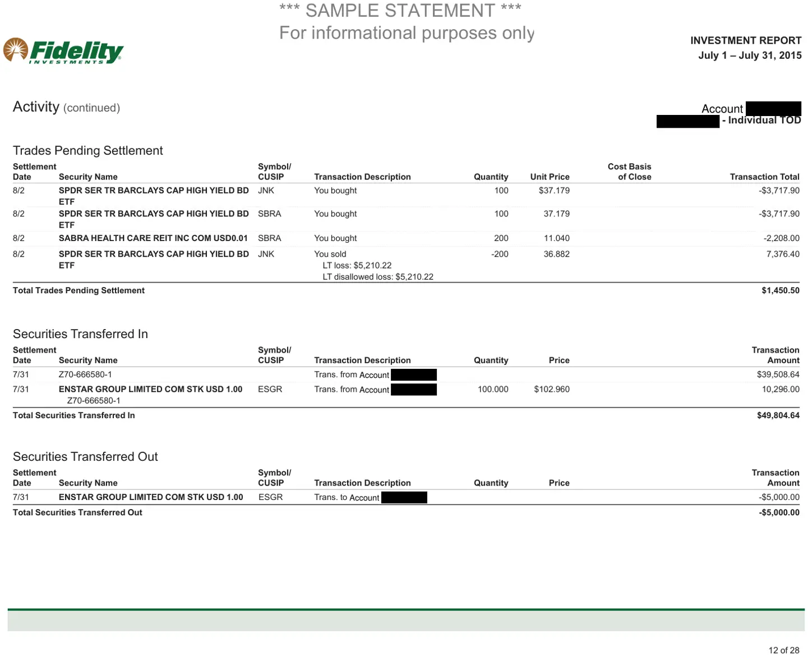
Task: Click the 10,296.00 transaction amount
Action: pyautogui.click(x=781, y=389)
